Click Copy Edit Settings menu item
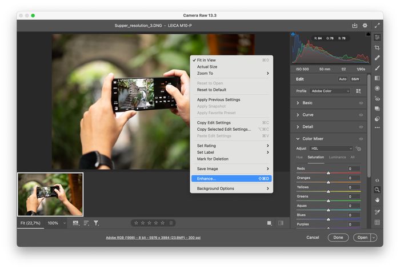 tap(231, 123)
